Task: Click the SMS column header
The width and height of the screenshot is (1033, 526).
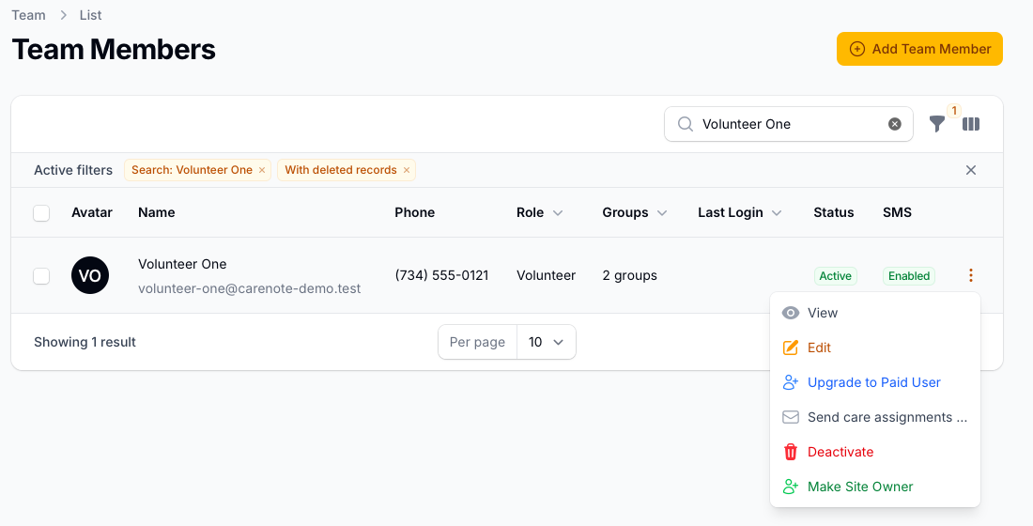Action: [897, 213]
